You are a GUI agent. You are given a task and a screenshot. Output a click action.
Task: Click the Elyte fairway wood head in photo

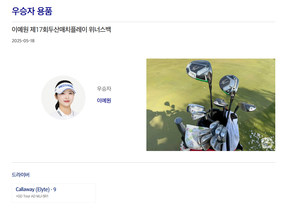coord(229,85)
